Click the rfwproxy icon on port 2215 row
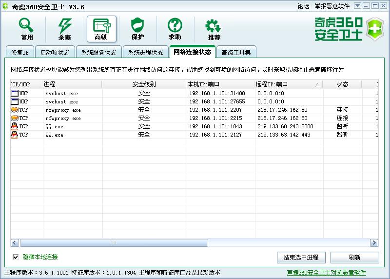This screenshot has width=390, height=279. [x=15, y=118]
